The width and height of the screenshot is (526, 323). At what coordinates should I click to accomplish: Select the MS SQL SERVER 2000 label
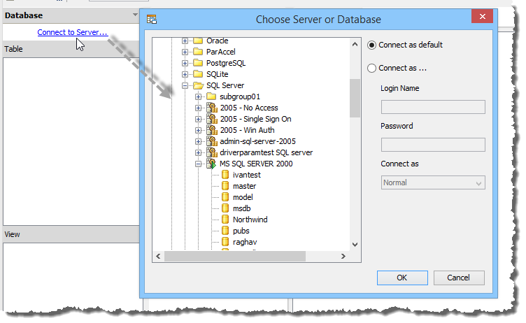tap(256, 164)
